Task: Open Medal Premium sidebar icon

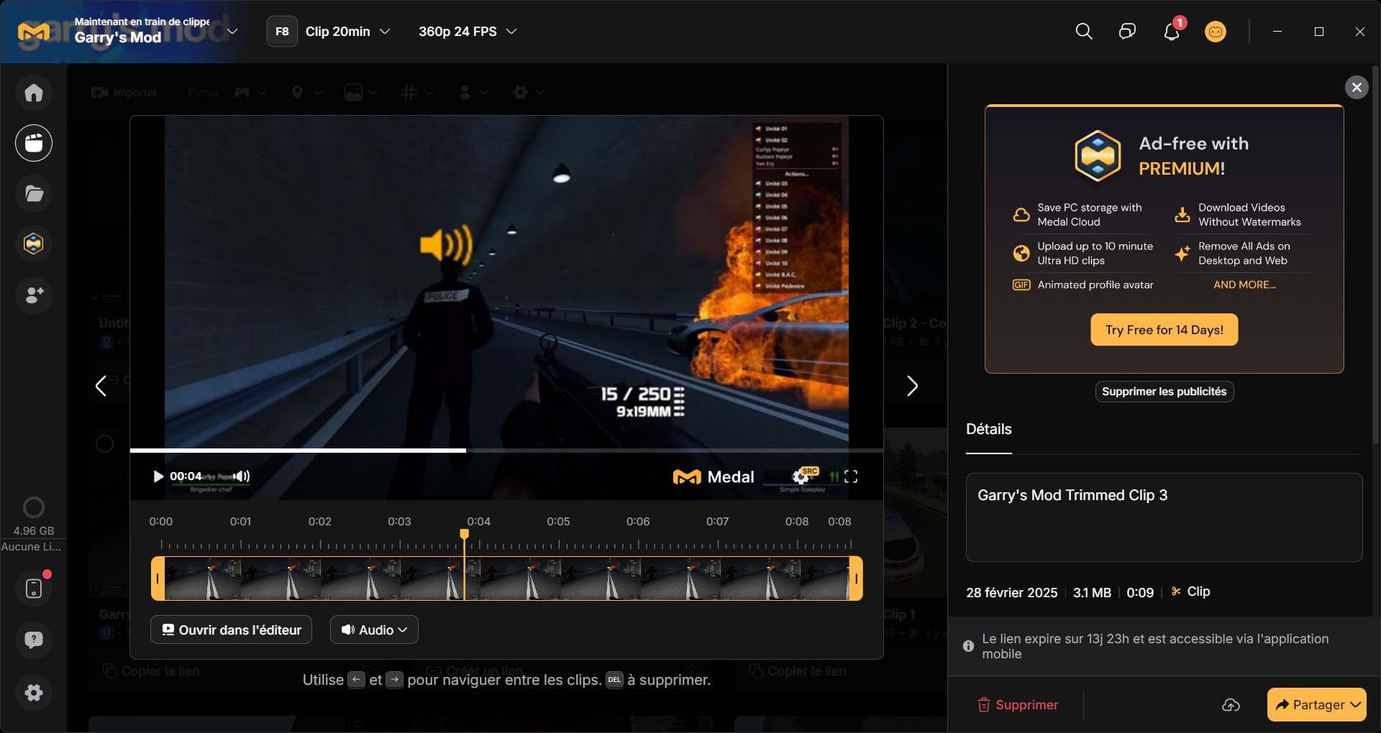Action: click(34, 244)
